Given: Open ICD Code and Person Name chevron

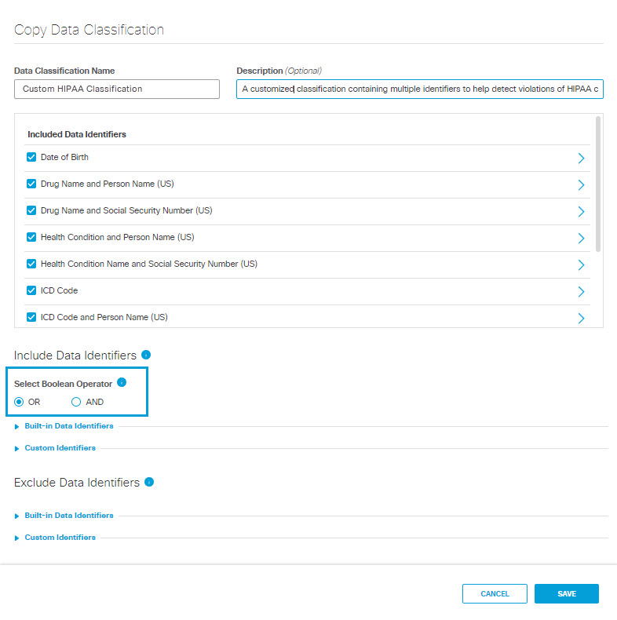Looking at the screenshot, I should pos(581,319).
